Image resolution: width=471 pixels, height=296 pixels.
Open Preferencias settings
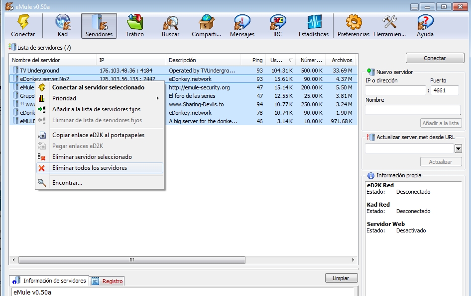click(353, 26)
